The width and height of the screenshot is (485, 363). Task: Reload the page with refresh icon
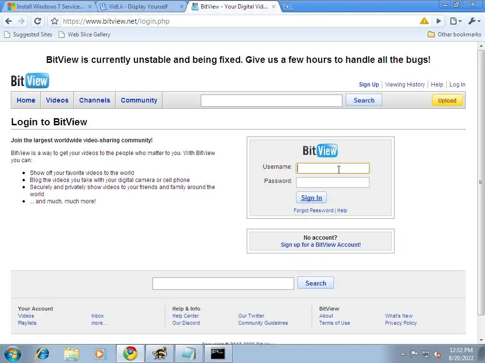pyautogui.click(x=38, y=21)
